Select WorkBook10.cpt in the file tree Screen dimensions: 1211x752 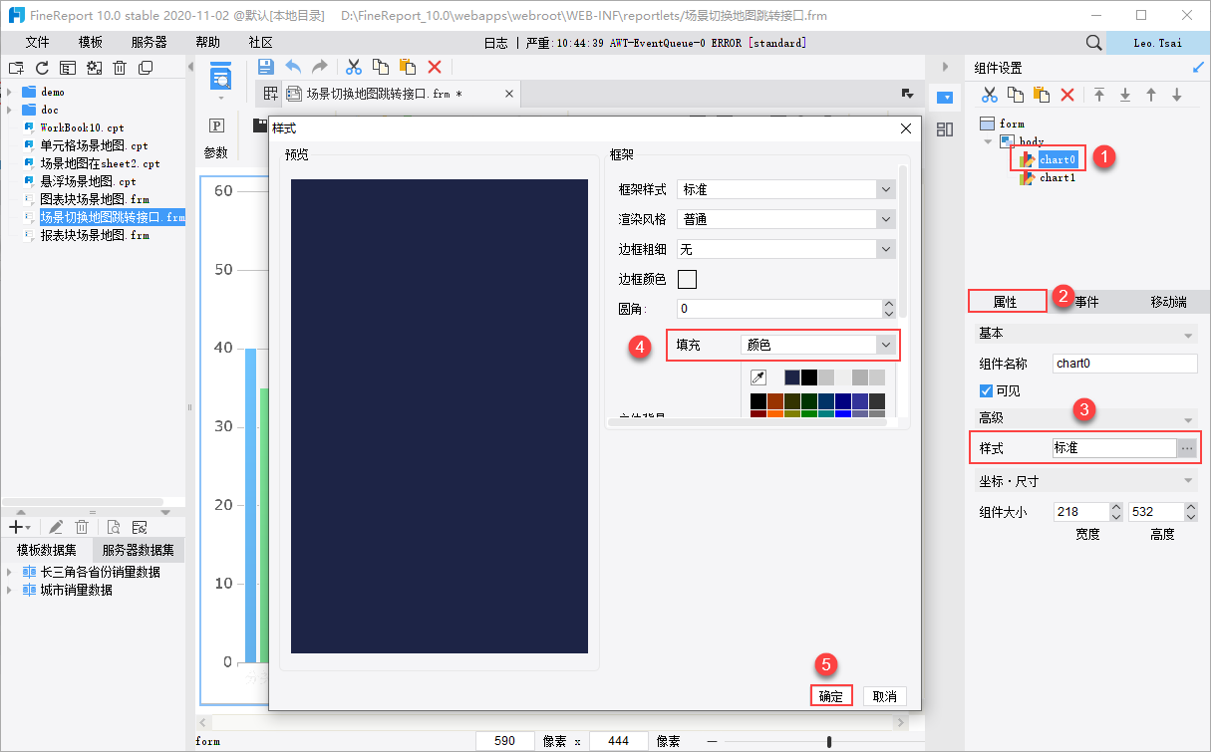(x=82, y=127)
